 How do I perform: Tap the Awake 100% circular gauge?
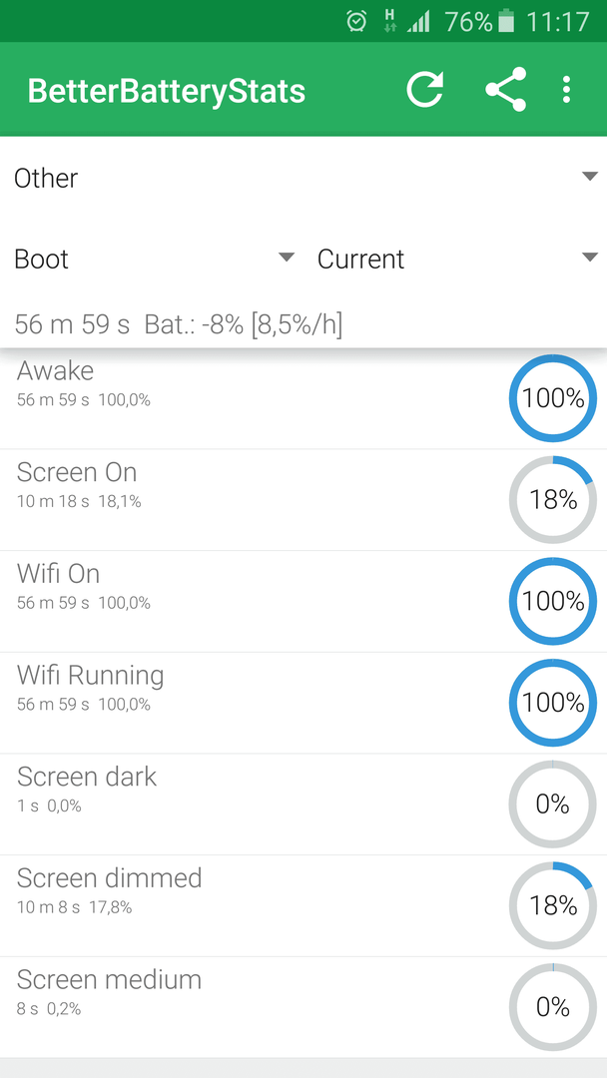(x=553, y=398)
